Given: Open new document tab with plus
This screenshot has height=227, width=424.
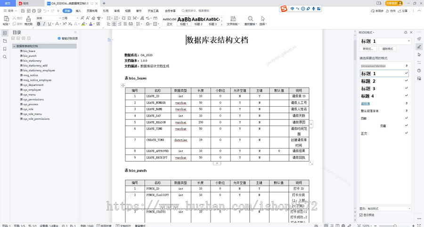Looking at the screenshot, I should (104, 3).
